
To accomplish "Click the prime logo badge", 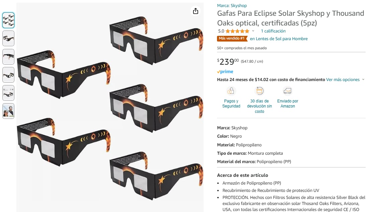I will [225, 72].
